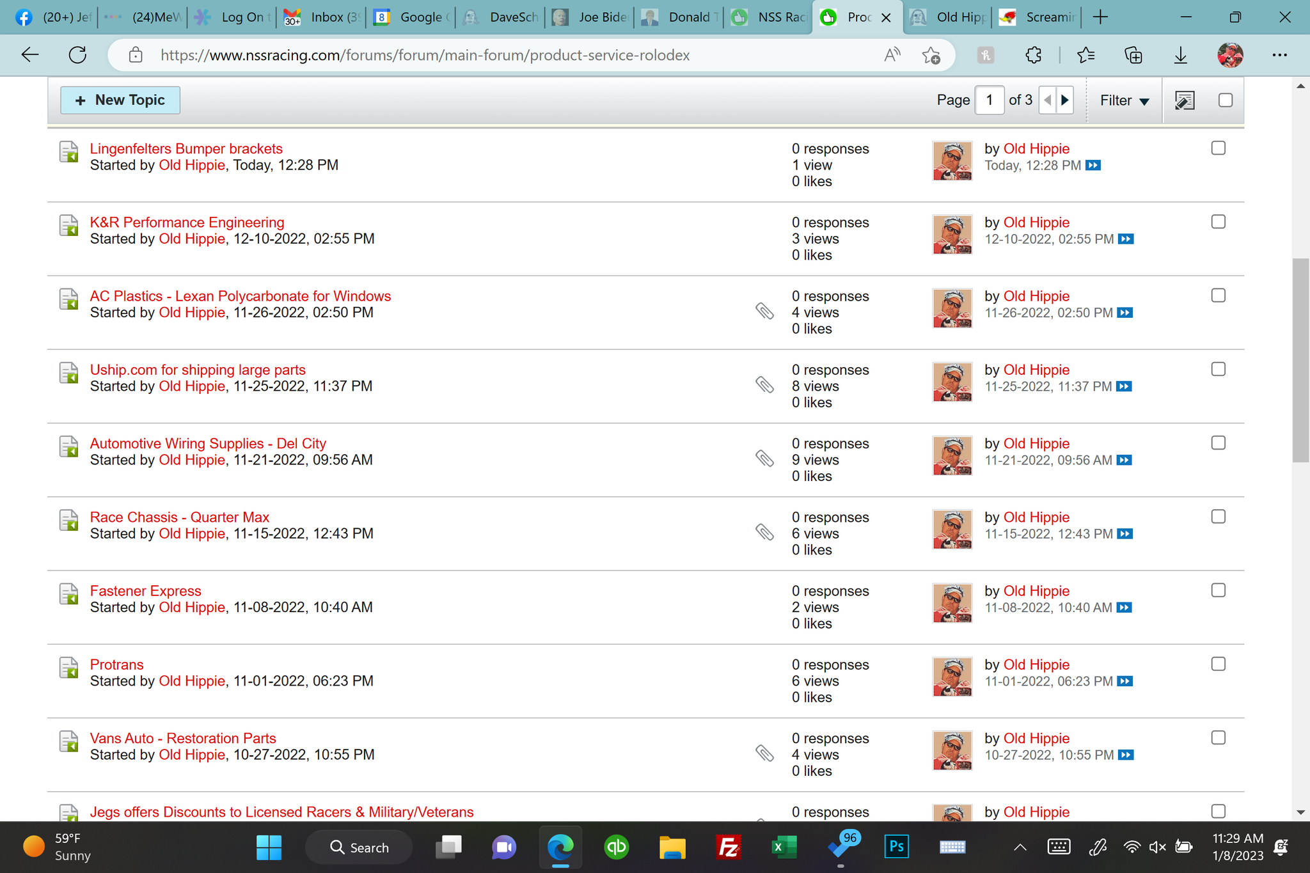Click the paperclip attachment icon on AC Plastics topic

764,311
